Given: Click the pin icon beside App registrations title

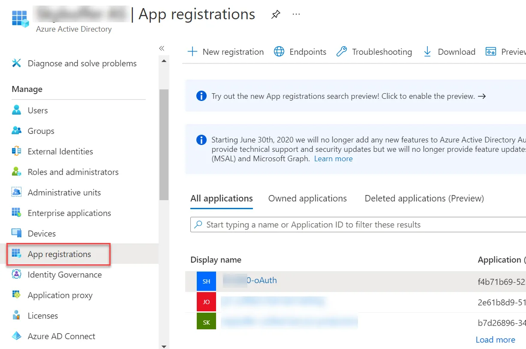Looking at the screenshot, I should click(276, 15).
